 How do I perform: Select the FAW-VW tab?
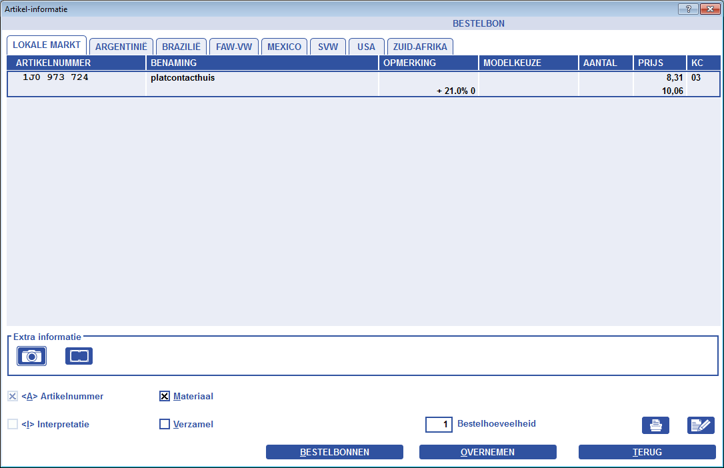[x=234, y=47]
